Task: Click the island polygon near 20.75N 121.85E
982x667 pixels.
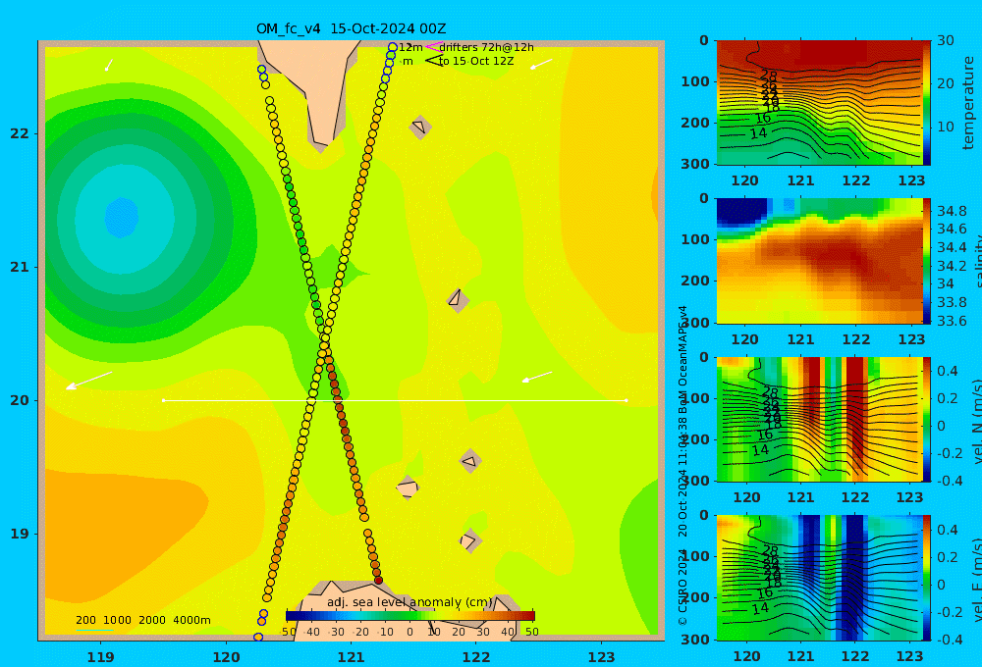Action: (458, 300)
